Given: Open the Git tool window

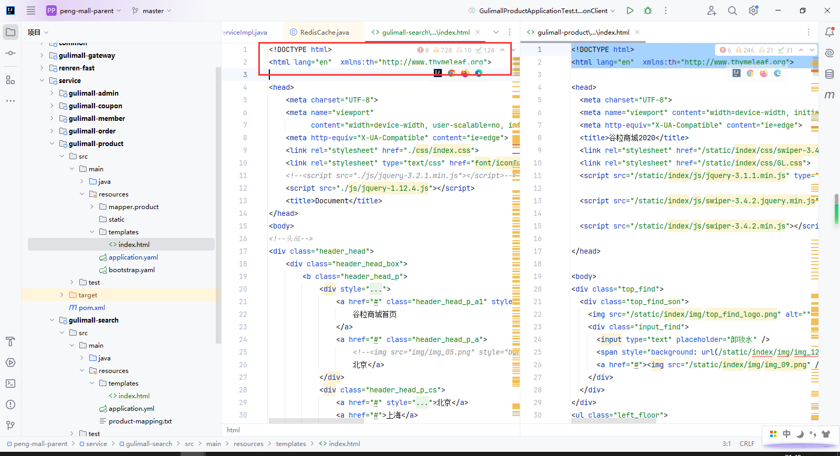Looking at the screenshot, I should coord(10,426).
